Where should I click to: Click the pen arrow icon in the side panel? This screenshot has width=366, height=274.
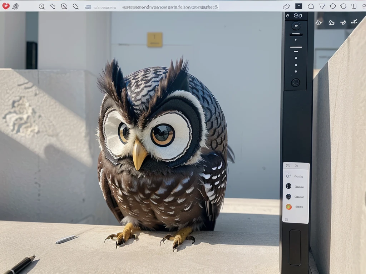[x=343, y=22]
